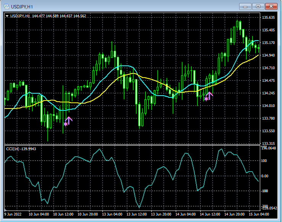Click the 15 Jun 04:00 time label
Screen dimensions: 282x222
tap(259, 214)
